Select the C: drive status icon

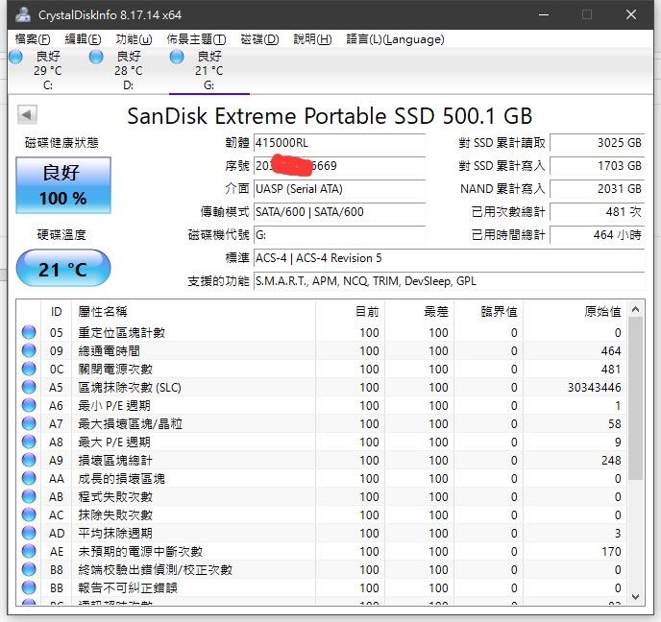point(15,57)
